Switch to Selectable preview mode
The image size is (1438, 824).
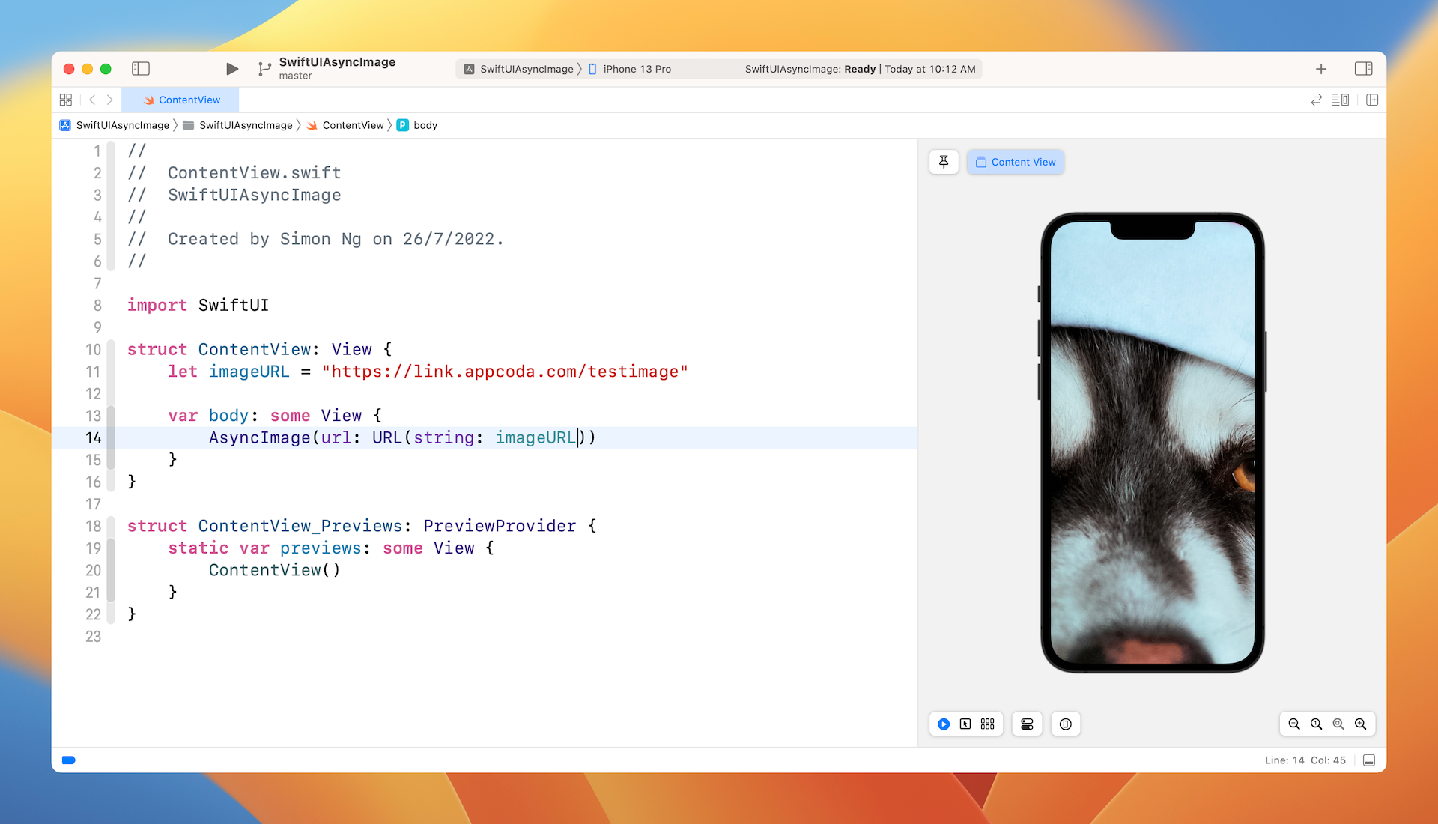[x=965, y=724]
